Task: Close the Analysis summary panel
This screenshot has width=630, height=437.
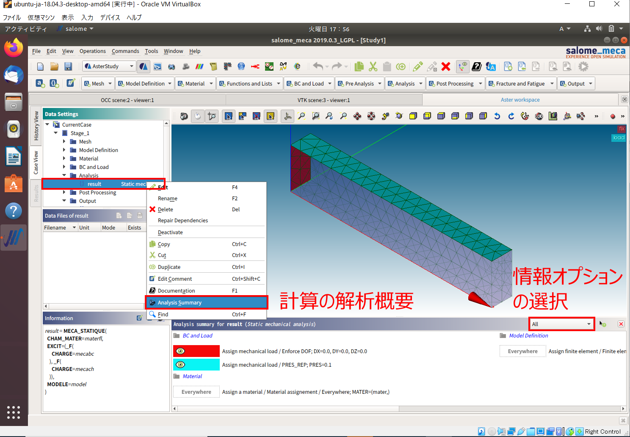Action: click(x=621, y=324)
